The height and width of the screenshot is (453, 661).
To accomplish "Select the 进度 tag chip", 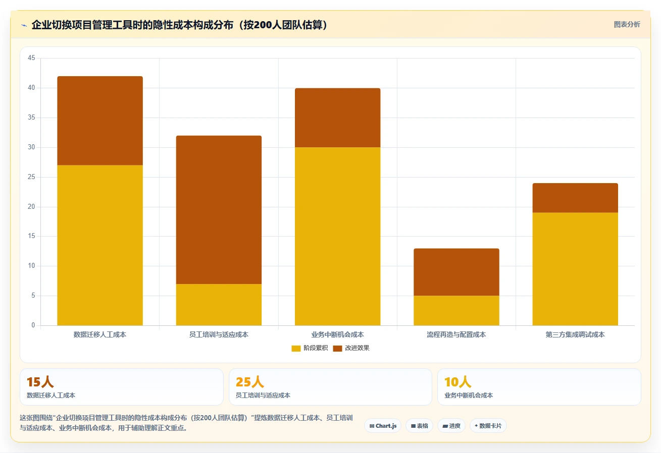I will click(x=451, y=426).
